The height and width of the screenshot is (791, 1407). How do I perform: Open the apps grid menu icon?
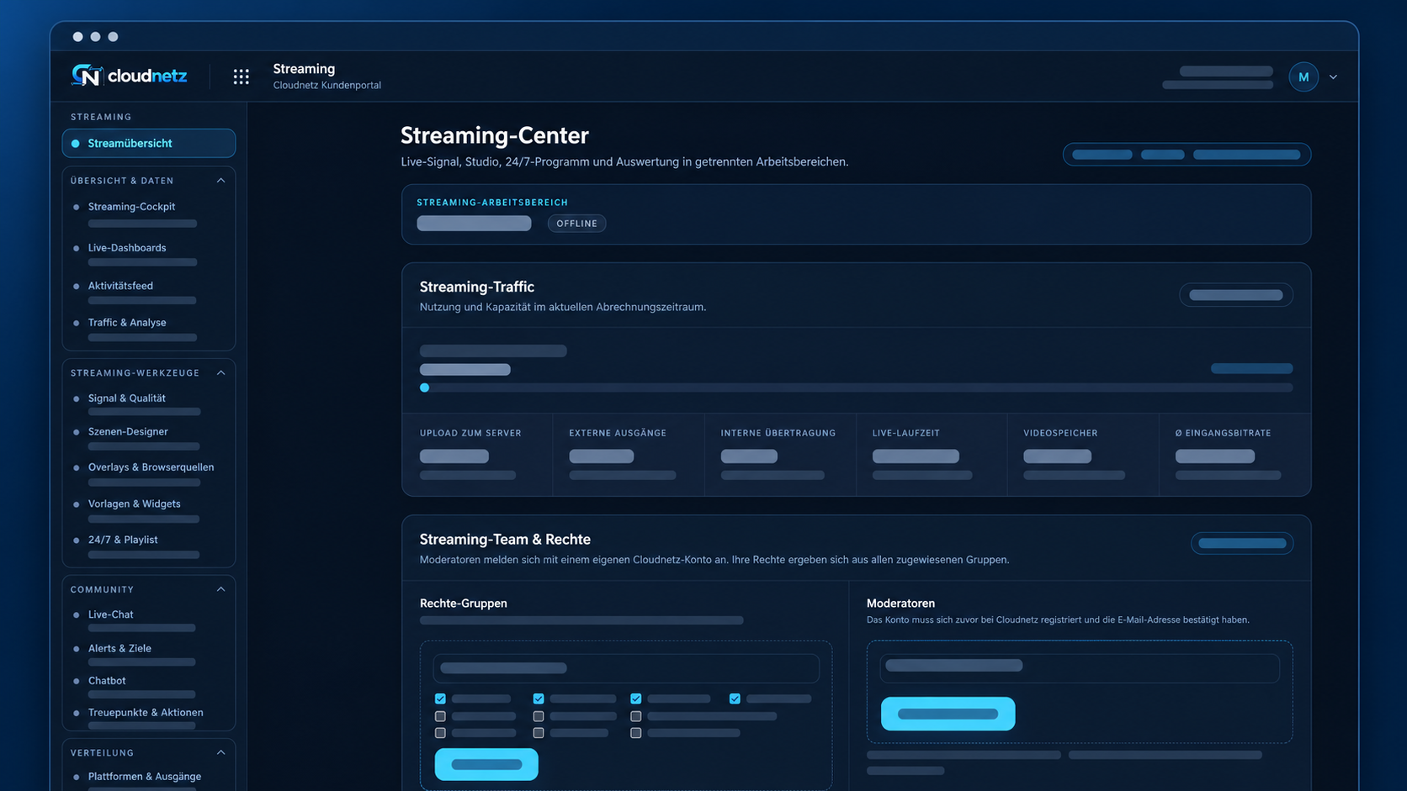pyautogui.click(x=242, y=76)
